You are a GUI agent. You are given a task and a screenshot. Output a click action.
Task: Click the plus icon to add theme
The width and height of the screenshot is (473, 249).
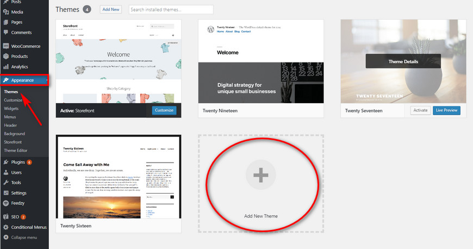(x=260, y=175)
